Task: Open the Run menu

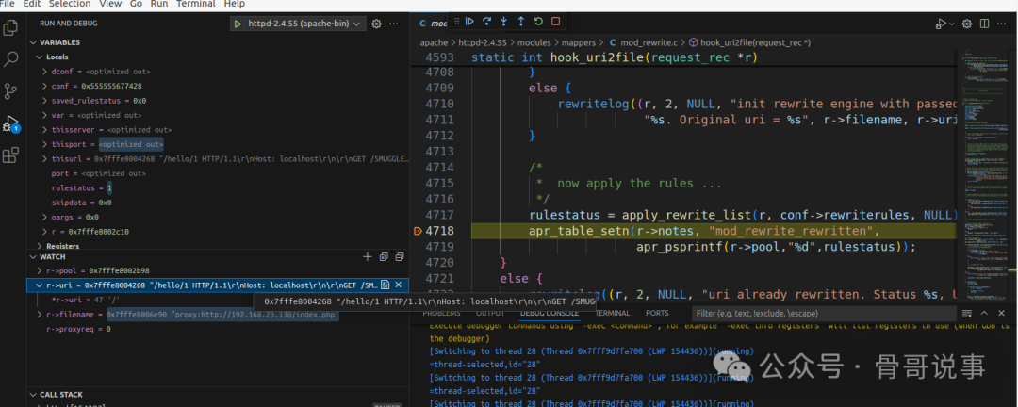Action: click(159, 4)
